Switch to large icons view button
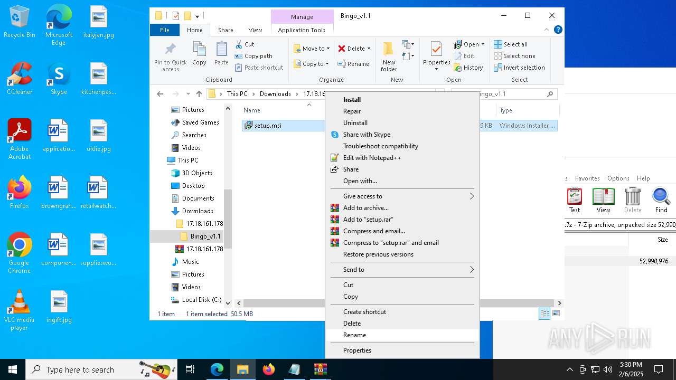Screen dimensions: 676x380 [x=556, y=314]
